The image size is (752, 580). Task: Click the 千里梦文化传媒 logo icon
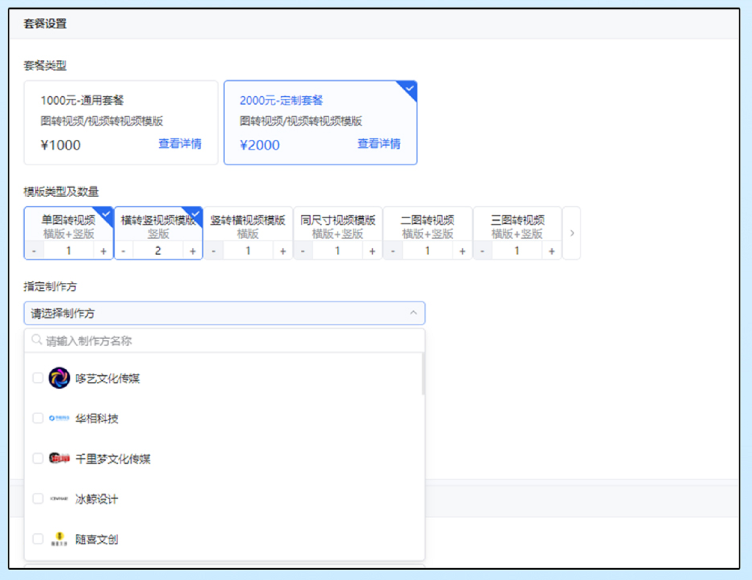59,458
